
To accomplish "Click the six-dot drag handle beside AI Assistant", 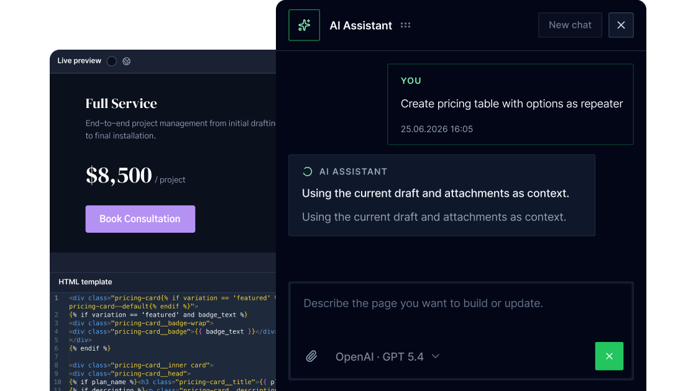I will coord(405,25).
